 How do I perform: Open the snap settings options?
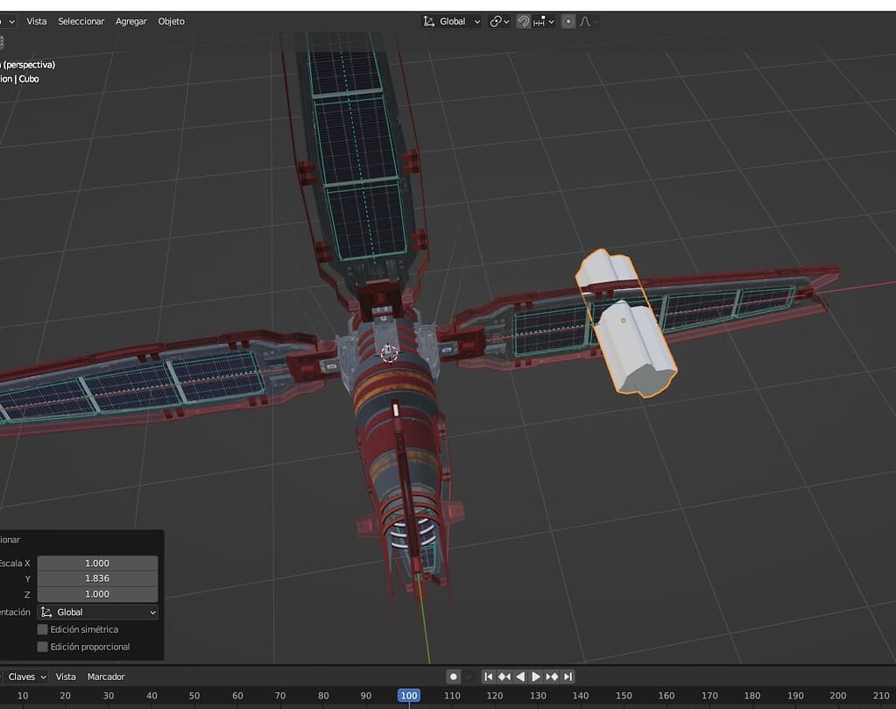pyautogui.click(x=551, y=21)
